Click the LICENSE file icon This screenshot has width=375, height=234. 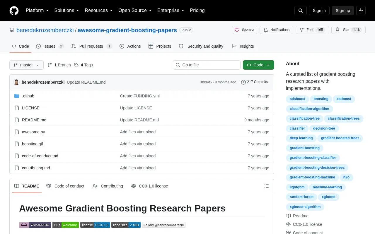tap(17, 108)
